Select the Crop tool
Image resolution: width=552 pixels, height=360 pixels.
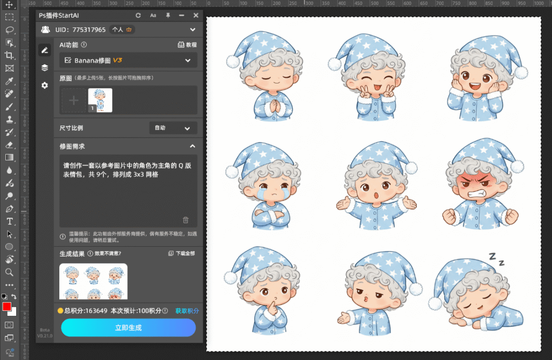pos(8,56)
